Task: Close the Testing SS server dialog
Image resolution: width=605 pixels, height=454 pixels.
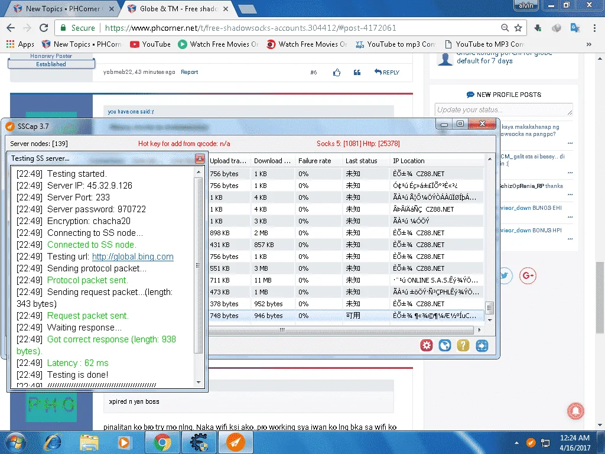Action: [200, 158]
